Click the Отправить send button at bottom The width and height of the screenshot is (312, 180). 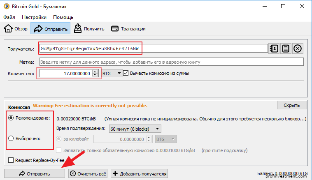click(x=35, y=174)
